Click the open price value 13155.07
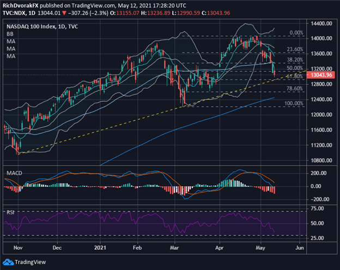Image resolution: width=340 pixels, height=270 pixels. click(127, 13)
